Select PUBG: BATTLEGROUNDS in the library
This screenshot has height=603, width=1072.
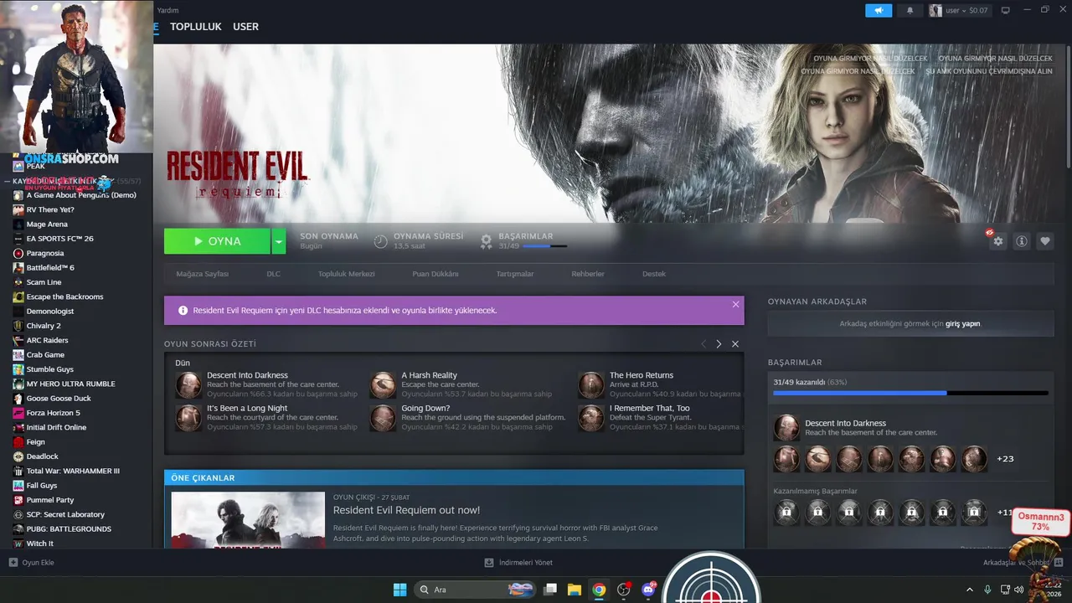[69, 529]
